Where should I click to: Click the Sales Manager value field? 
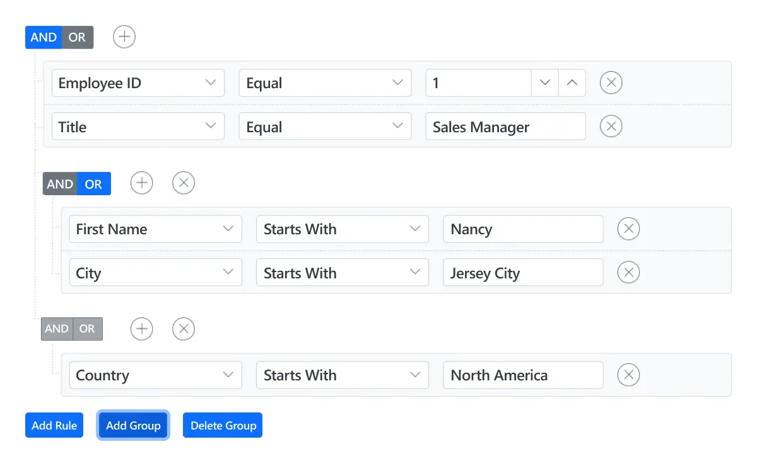pos(505,126)
